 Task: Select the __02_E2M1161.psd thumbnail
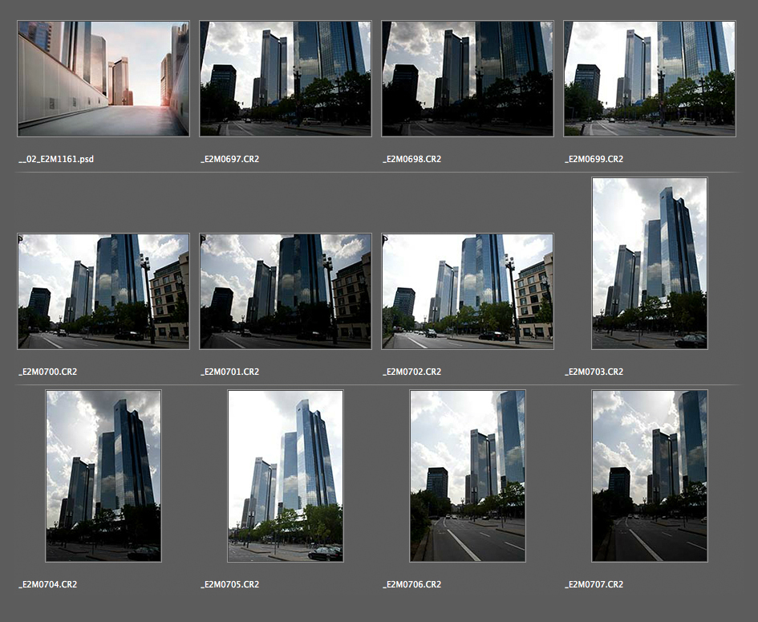pos(103,79)
